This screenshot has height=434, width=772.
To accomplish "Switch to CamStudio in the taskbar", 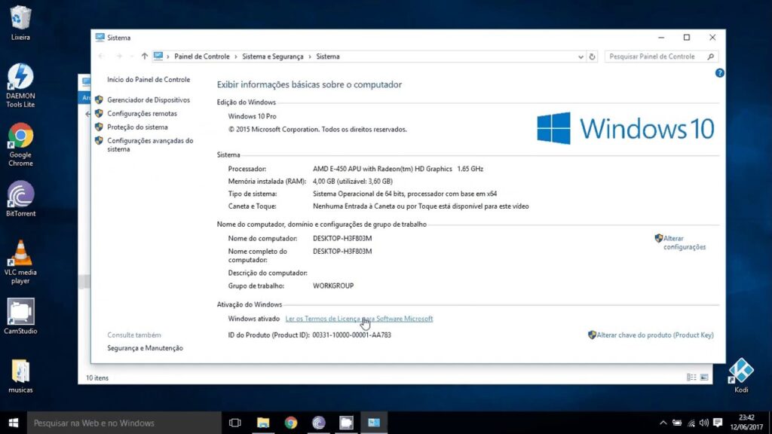I will point(346,423).
